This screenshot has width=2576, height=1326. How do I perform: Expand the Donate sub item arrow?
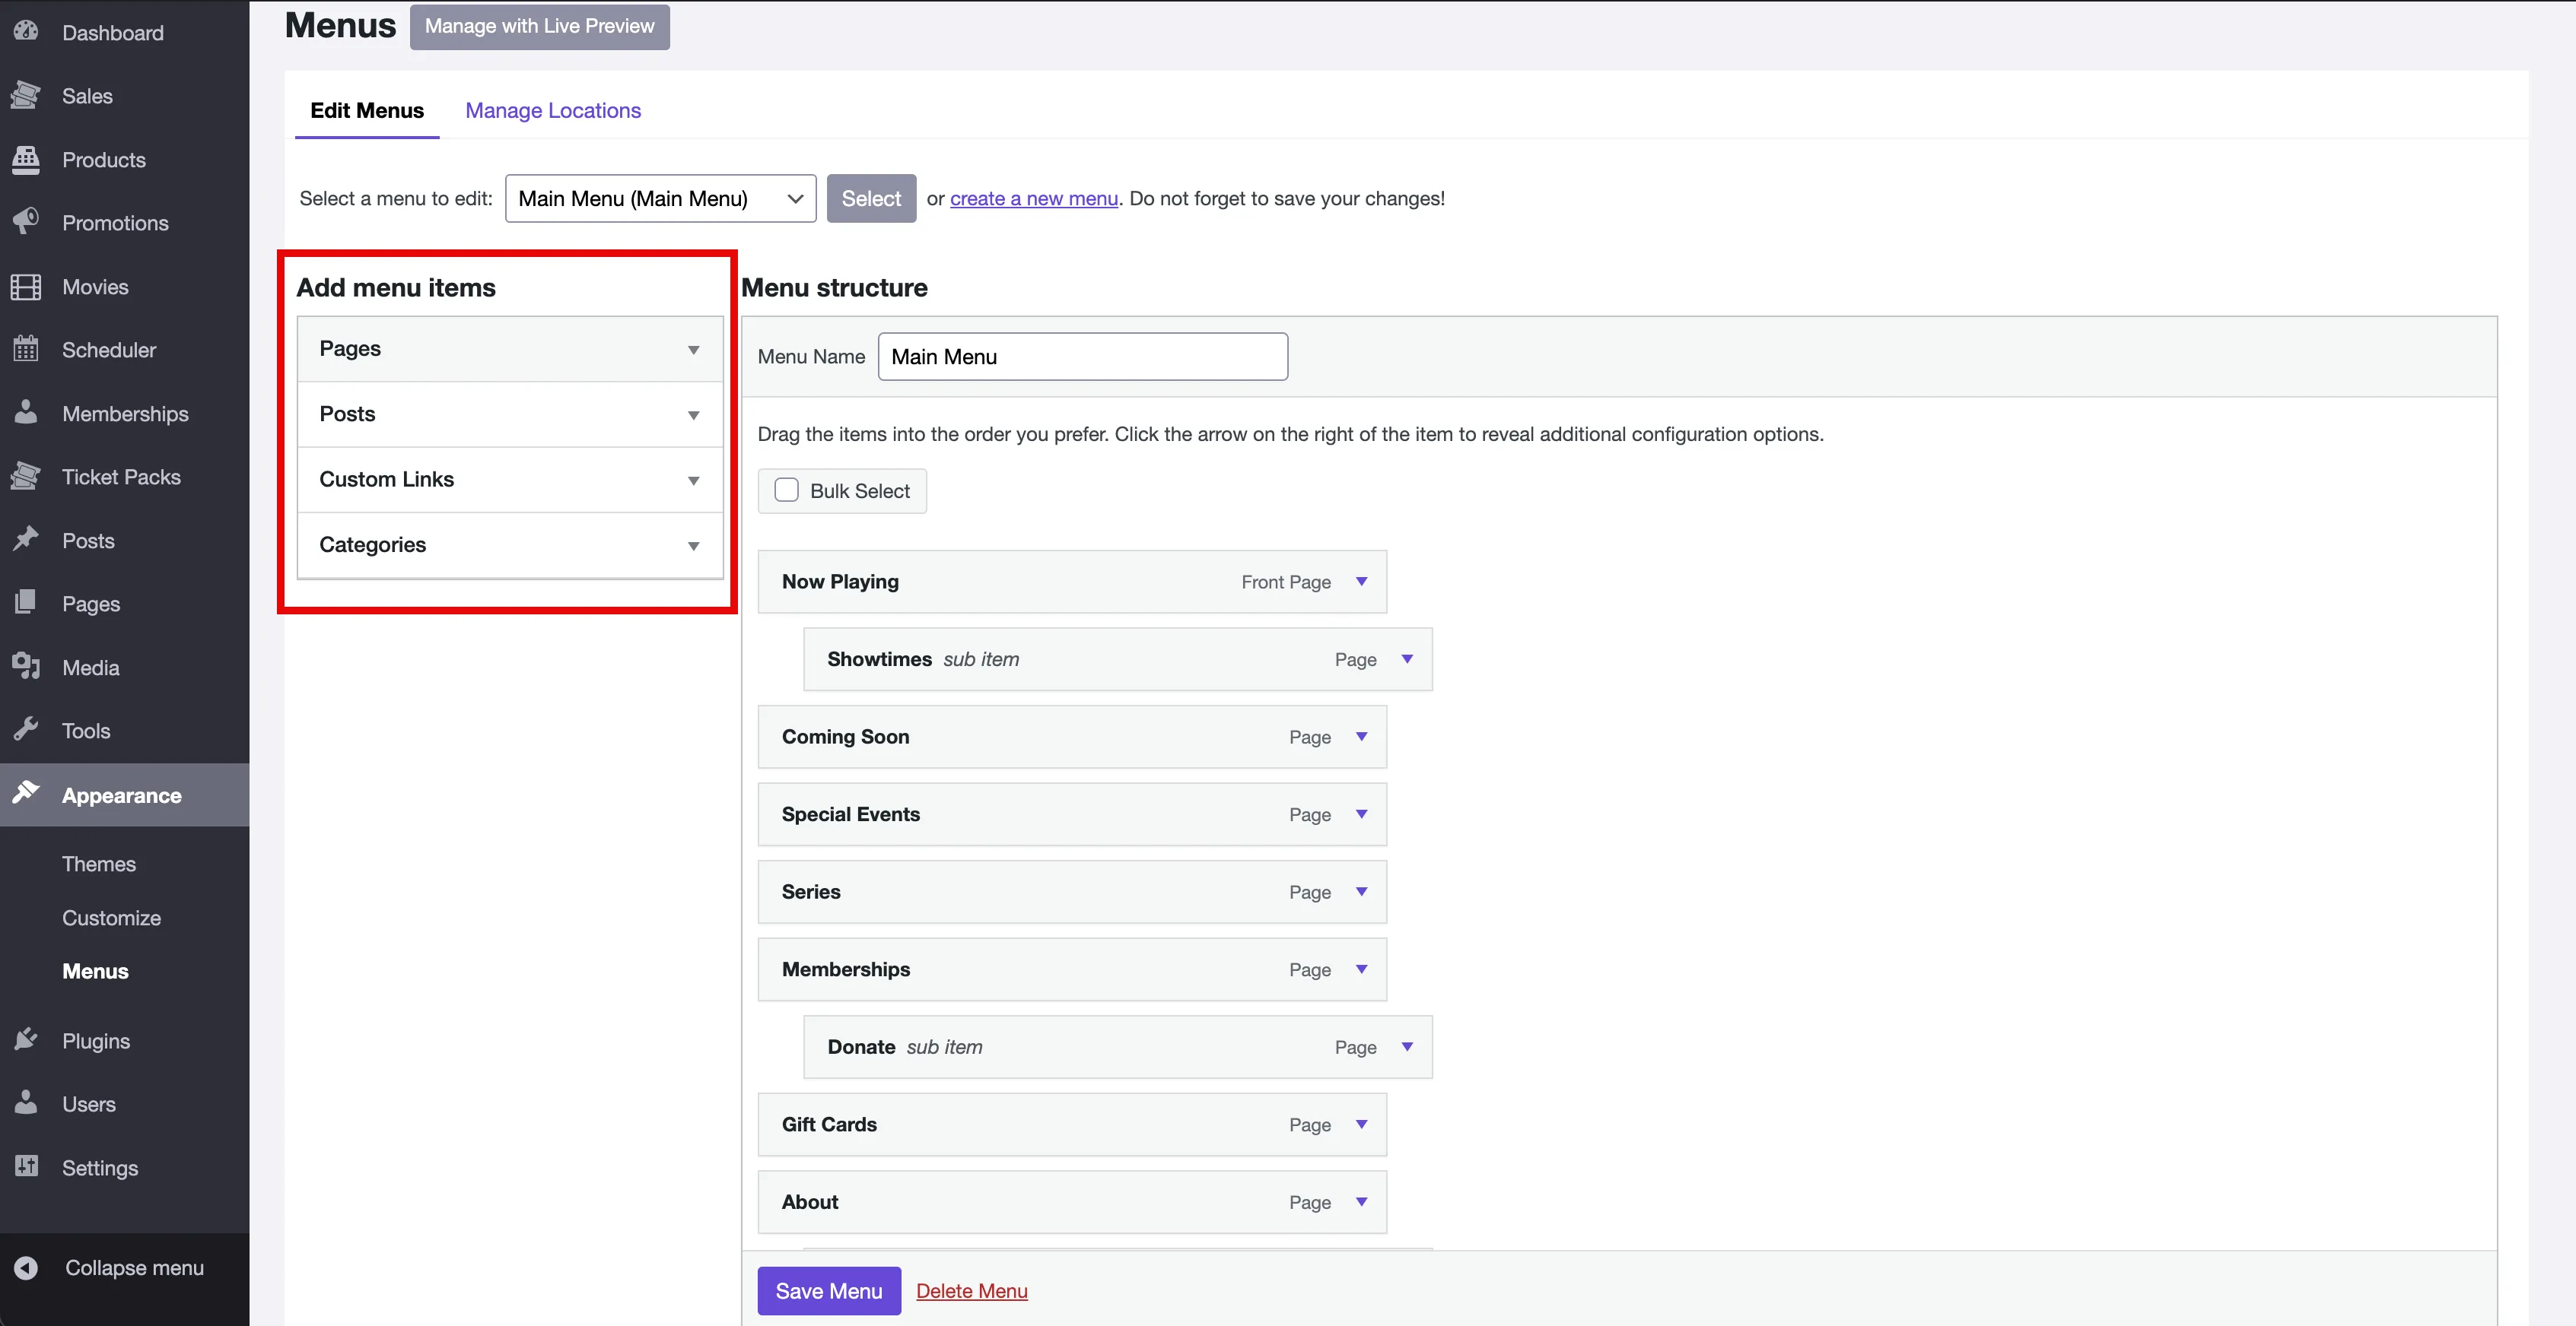point(1407,1047)
